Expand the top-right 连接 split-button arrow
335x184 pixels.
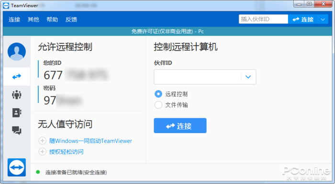tap(323, 20)
